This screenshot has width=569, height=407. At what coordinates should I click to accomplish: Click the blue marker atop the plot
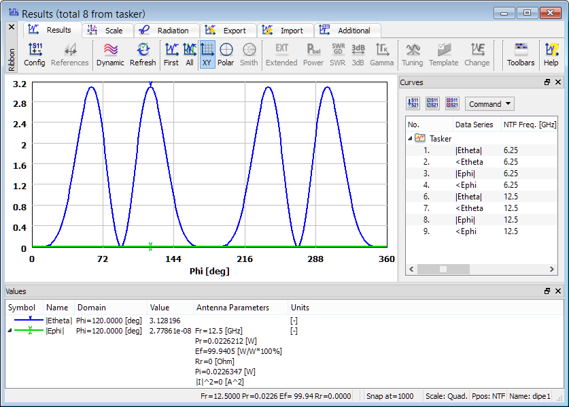tap(150, 84)
